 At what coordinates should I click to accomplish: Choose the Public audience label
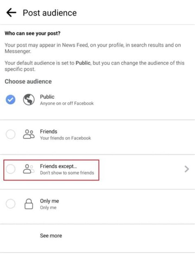47,97
